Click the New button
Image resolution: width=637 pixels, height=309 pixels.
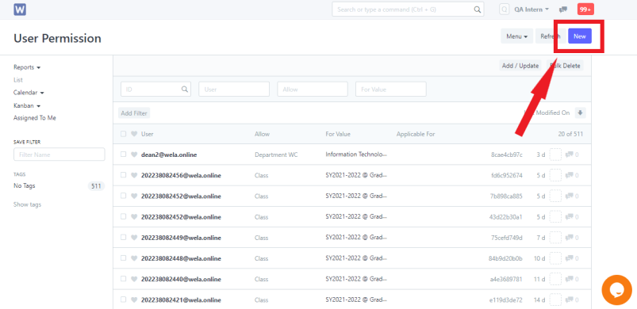(x=580, y=36)
